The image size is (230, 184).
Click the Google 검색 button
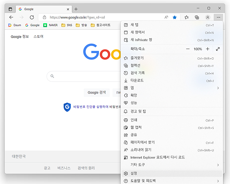click(x=97, y=92)
